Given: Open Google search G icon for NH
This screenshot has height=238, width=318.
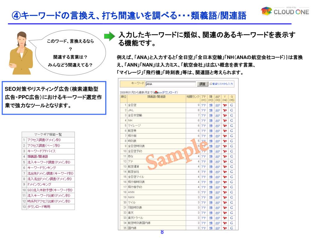Looking at the screenshot, I should 232,121.
